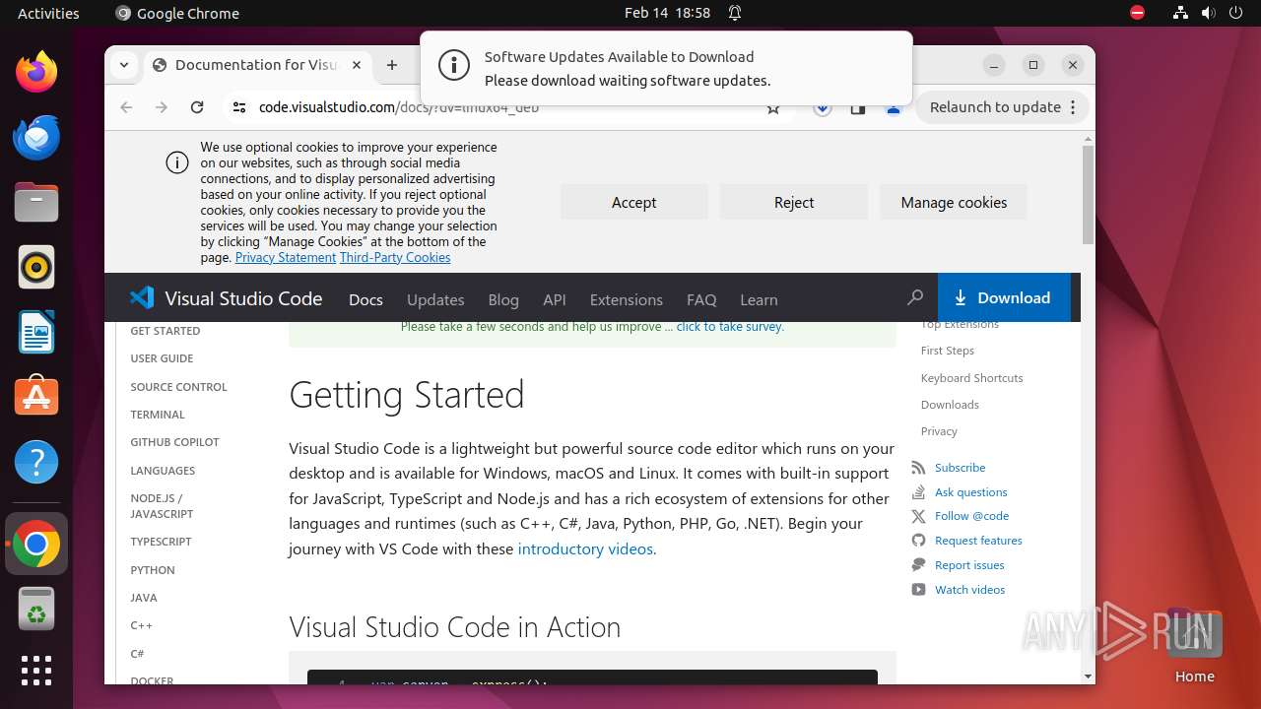Viewport: 1261px width, 709px height.
Task: Launch Thunderbird mail from the dock
Action: (x=36, y=137)
